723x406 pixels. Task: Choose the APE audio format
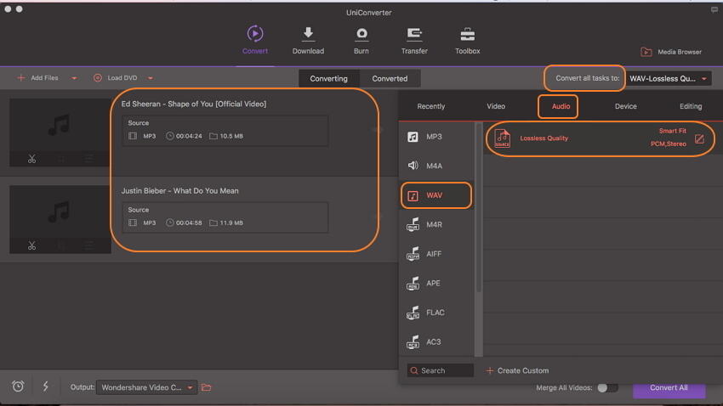[x=436, y=284]
